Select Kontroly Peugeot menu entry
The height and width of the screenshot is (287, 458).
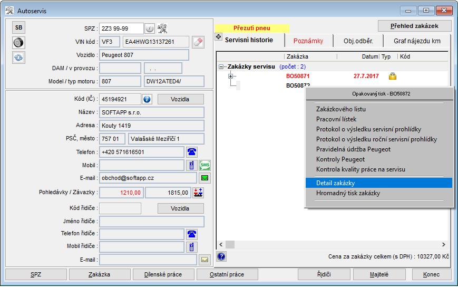click(379, 159)
